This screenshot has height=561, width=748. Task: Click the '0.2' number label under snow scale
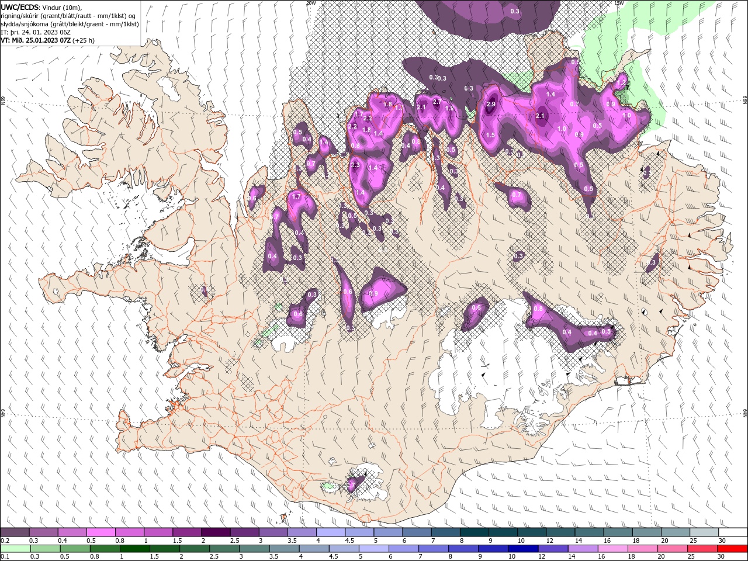[x=5, y=541]
